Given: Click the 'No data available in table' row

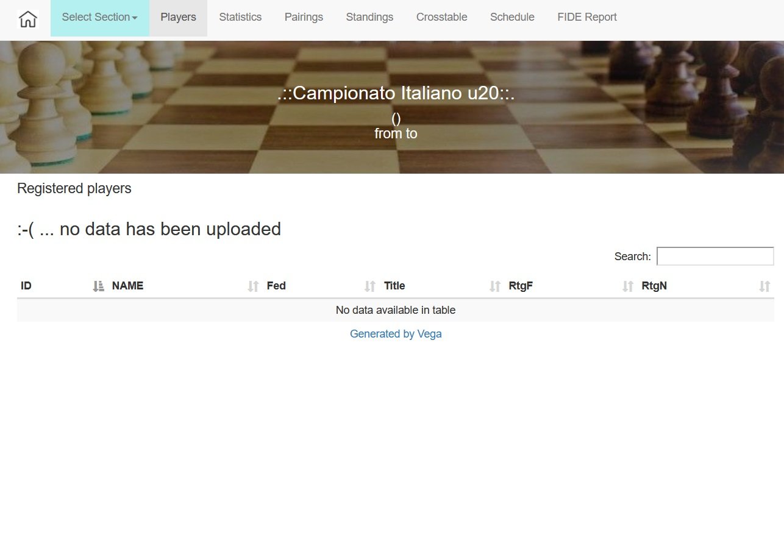Looking at the screenshot, I should [x=396, y=310].
